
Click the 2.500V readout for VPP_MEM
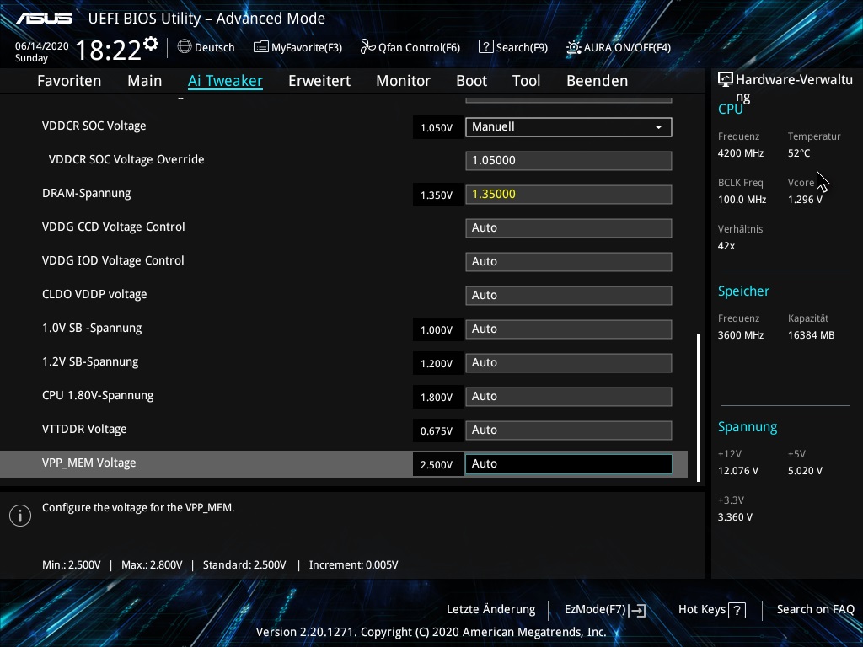pos(437,465)
